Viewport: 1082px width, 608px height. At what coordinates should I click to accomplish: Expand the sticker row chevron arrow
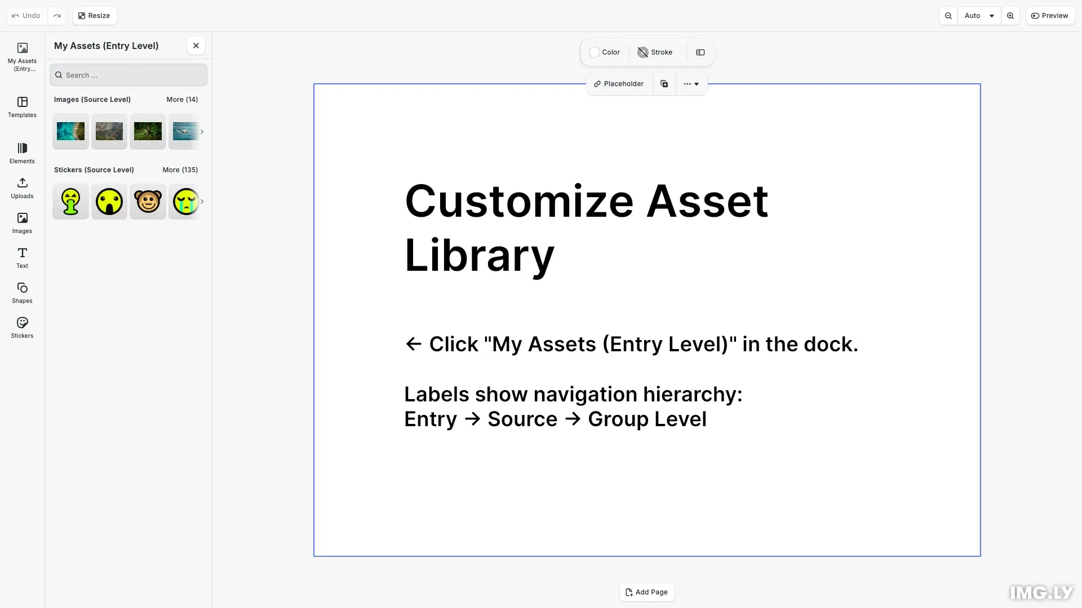pos(202,202)
